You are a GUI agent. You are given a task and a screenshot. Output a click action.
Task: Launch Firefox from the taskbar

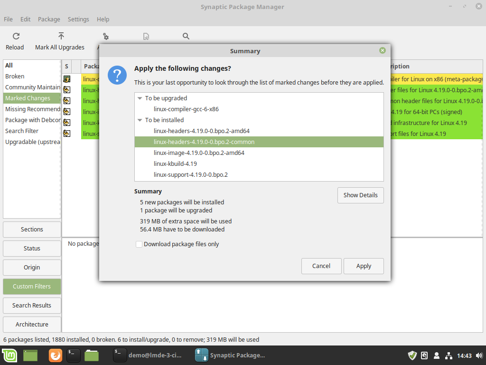56,355
